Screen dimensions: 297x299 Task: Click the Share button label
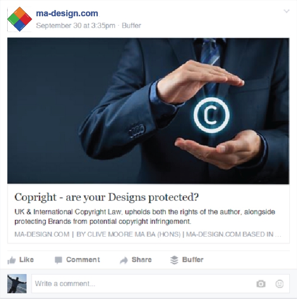tap(142, 260)
